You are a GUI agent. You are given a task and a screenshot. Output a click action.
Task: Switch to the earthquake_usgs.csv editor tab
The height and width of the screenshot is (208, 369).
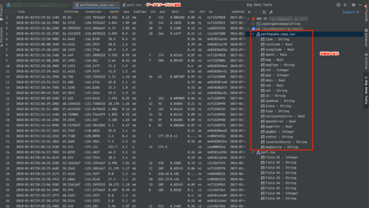point(97,5)
